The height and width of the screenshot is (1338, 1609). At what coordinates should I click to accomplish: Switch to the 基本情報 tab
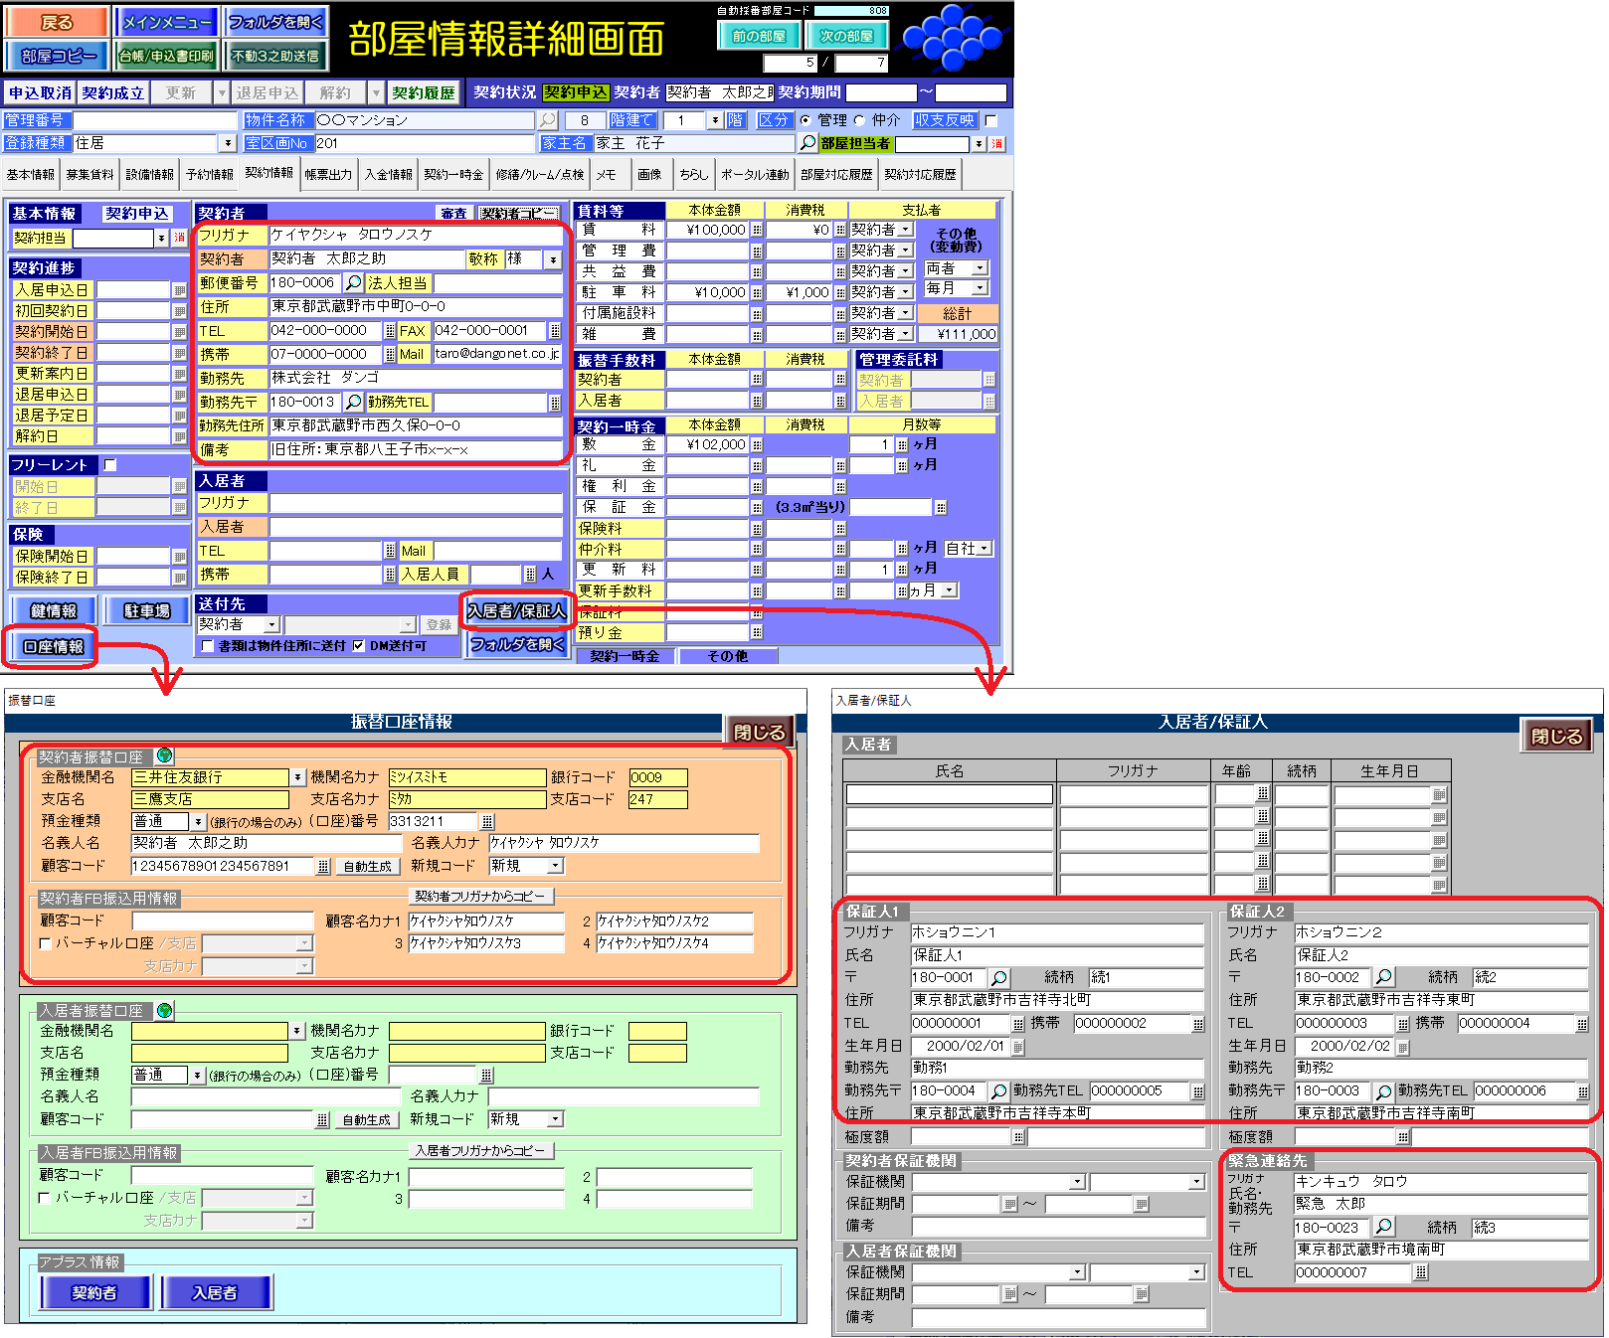31,175
